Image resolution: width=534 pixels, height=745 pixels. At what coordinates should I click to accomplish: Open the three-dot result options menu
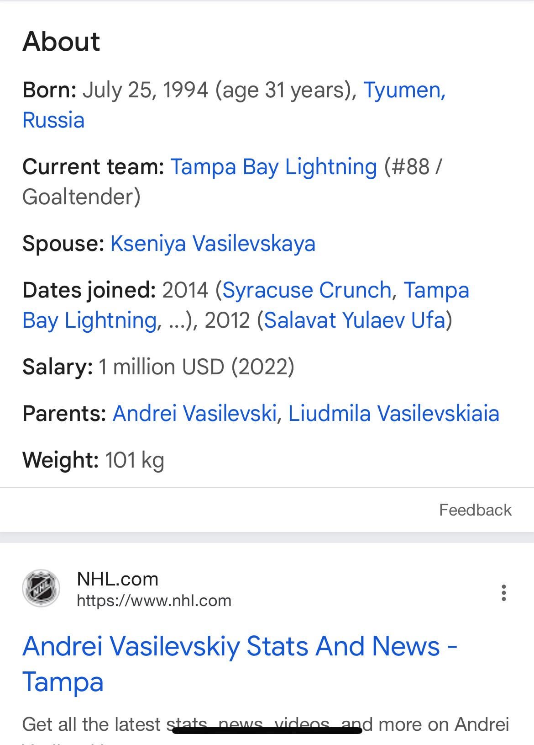503,593
